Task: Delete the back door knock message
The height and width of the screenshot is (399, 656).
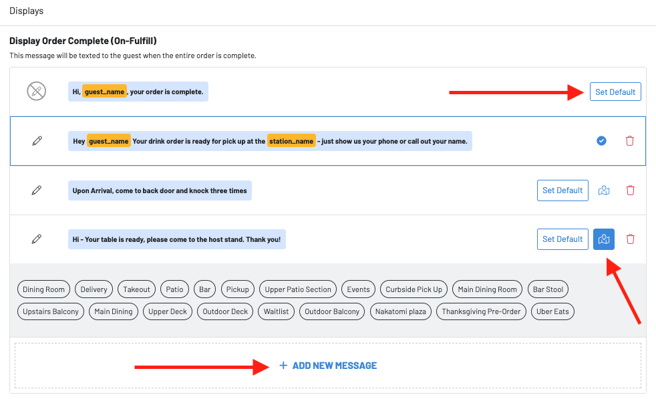Action: click(629, 190)
